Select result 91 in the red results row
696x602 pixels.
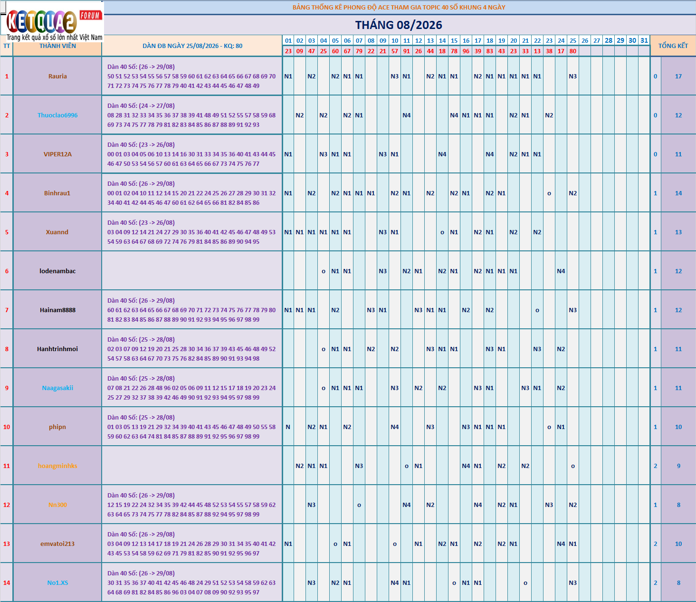pos(407,51)
